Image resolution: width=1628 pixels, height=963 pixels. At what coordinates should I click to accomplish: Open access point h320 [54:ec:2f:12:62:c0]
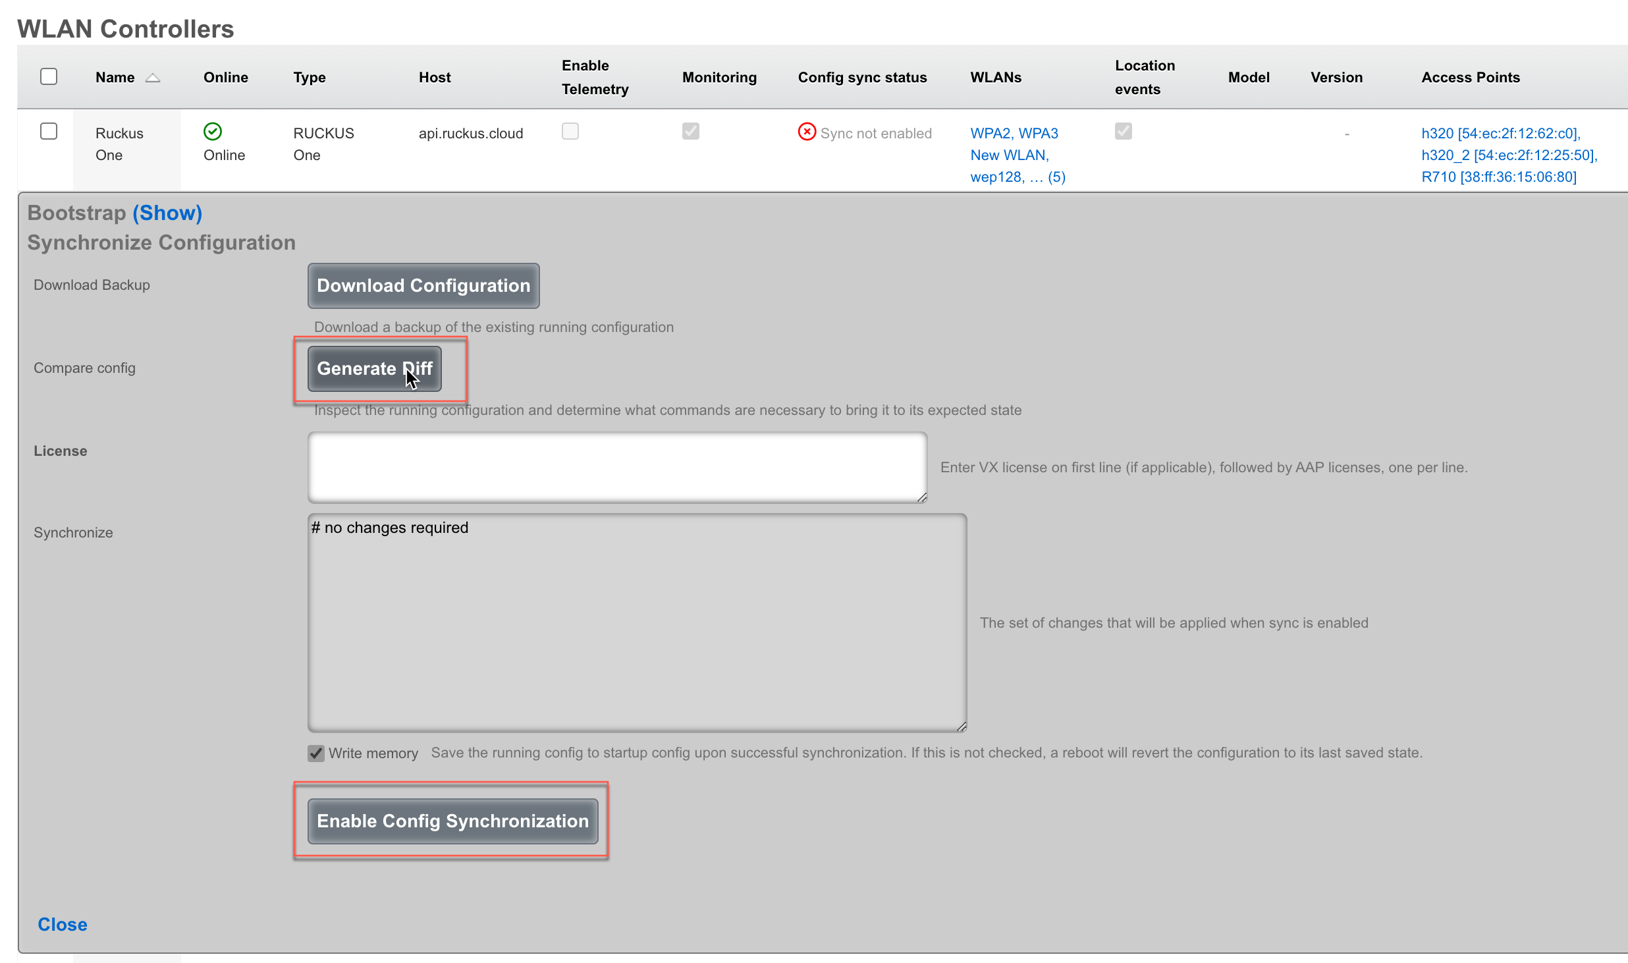[x=1501, y=133]
